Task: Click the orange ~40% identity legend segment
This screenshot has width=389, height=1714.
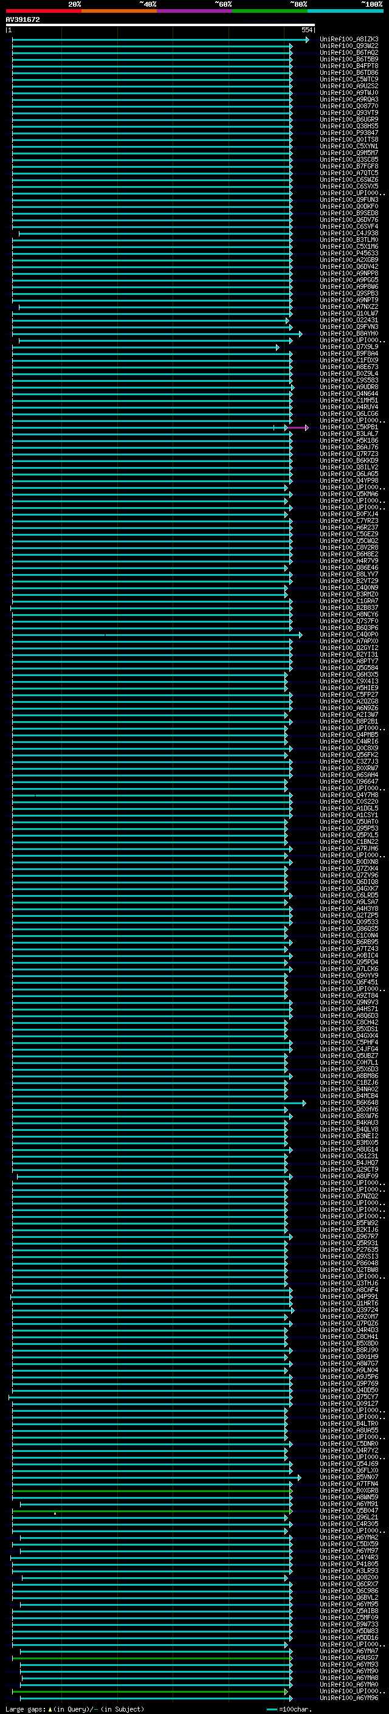Action: coord(119,11)
